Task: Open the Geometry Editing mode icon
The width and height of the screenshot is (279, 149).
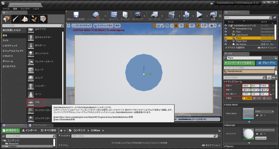Action: coord(43,19)
